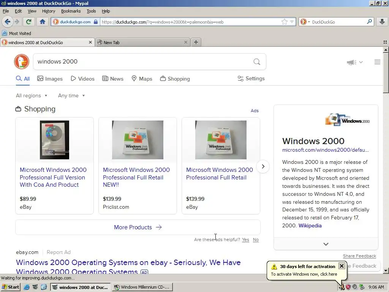Answer Yes to ads helpful
389x292 pixels.
pos(246,240)
